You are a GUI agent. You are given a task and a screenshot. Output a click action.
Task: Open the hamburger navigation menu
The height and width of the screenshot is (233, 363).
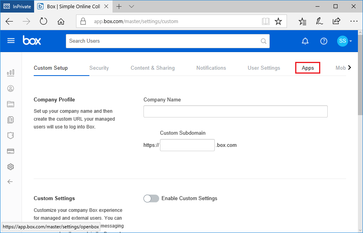[x=11, y=41]
